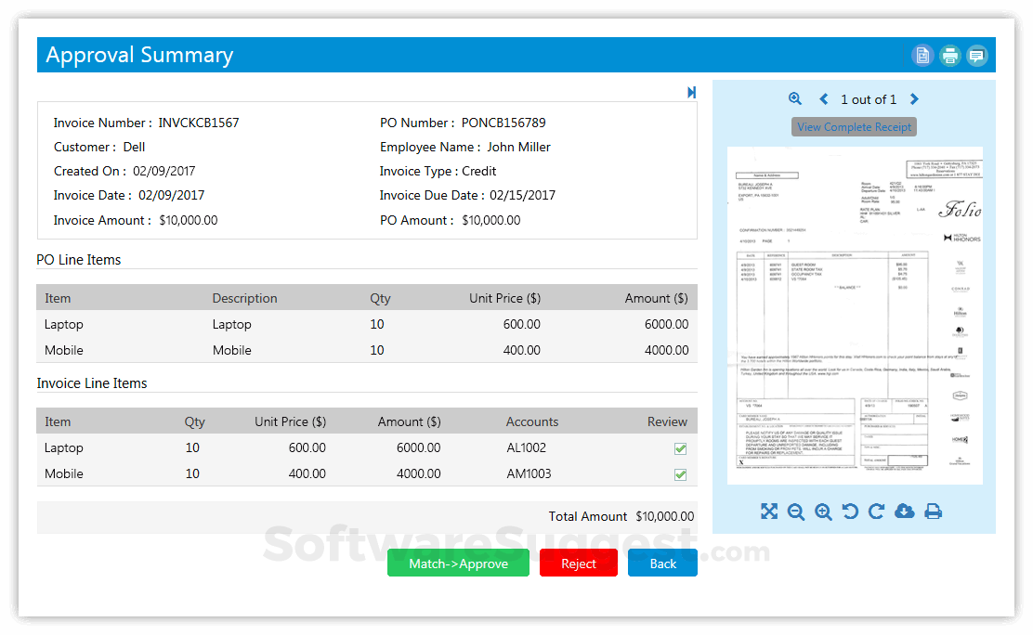Open the invoice document icon in header
The image size is (1033, 635).
point(922,55)
